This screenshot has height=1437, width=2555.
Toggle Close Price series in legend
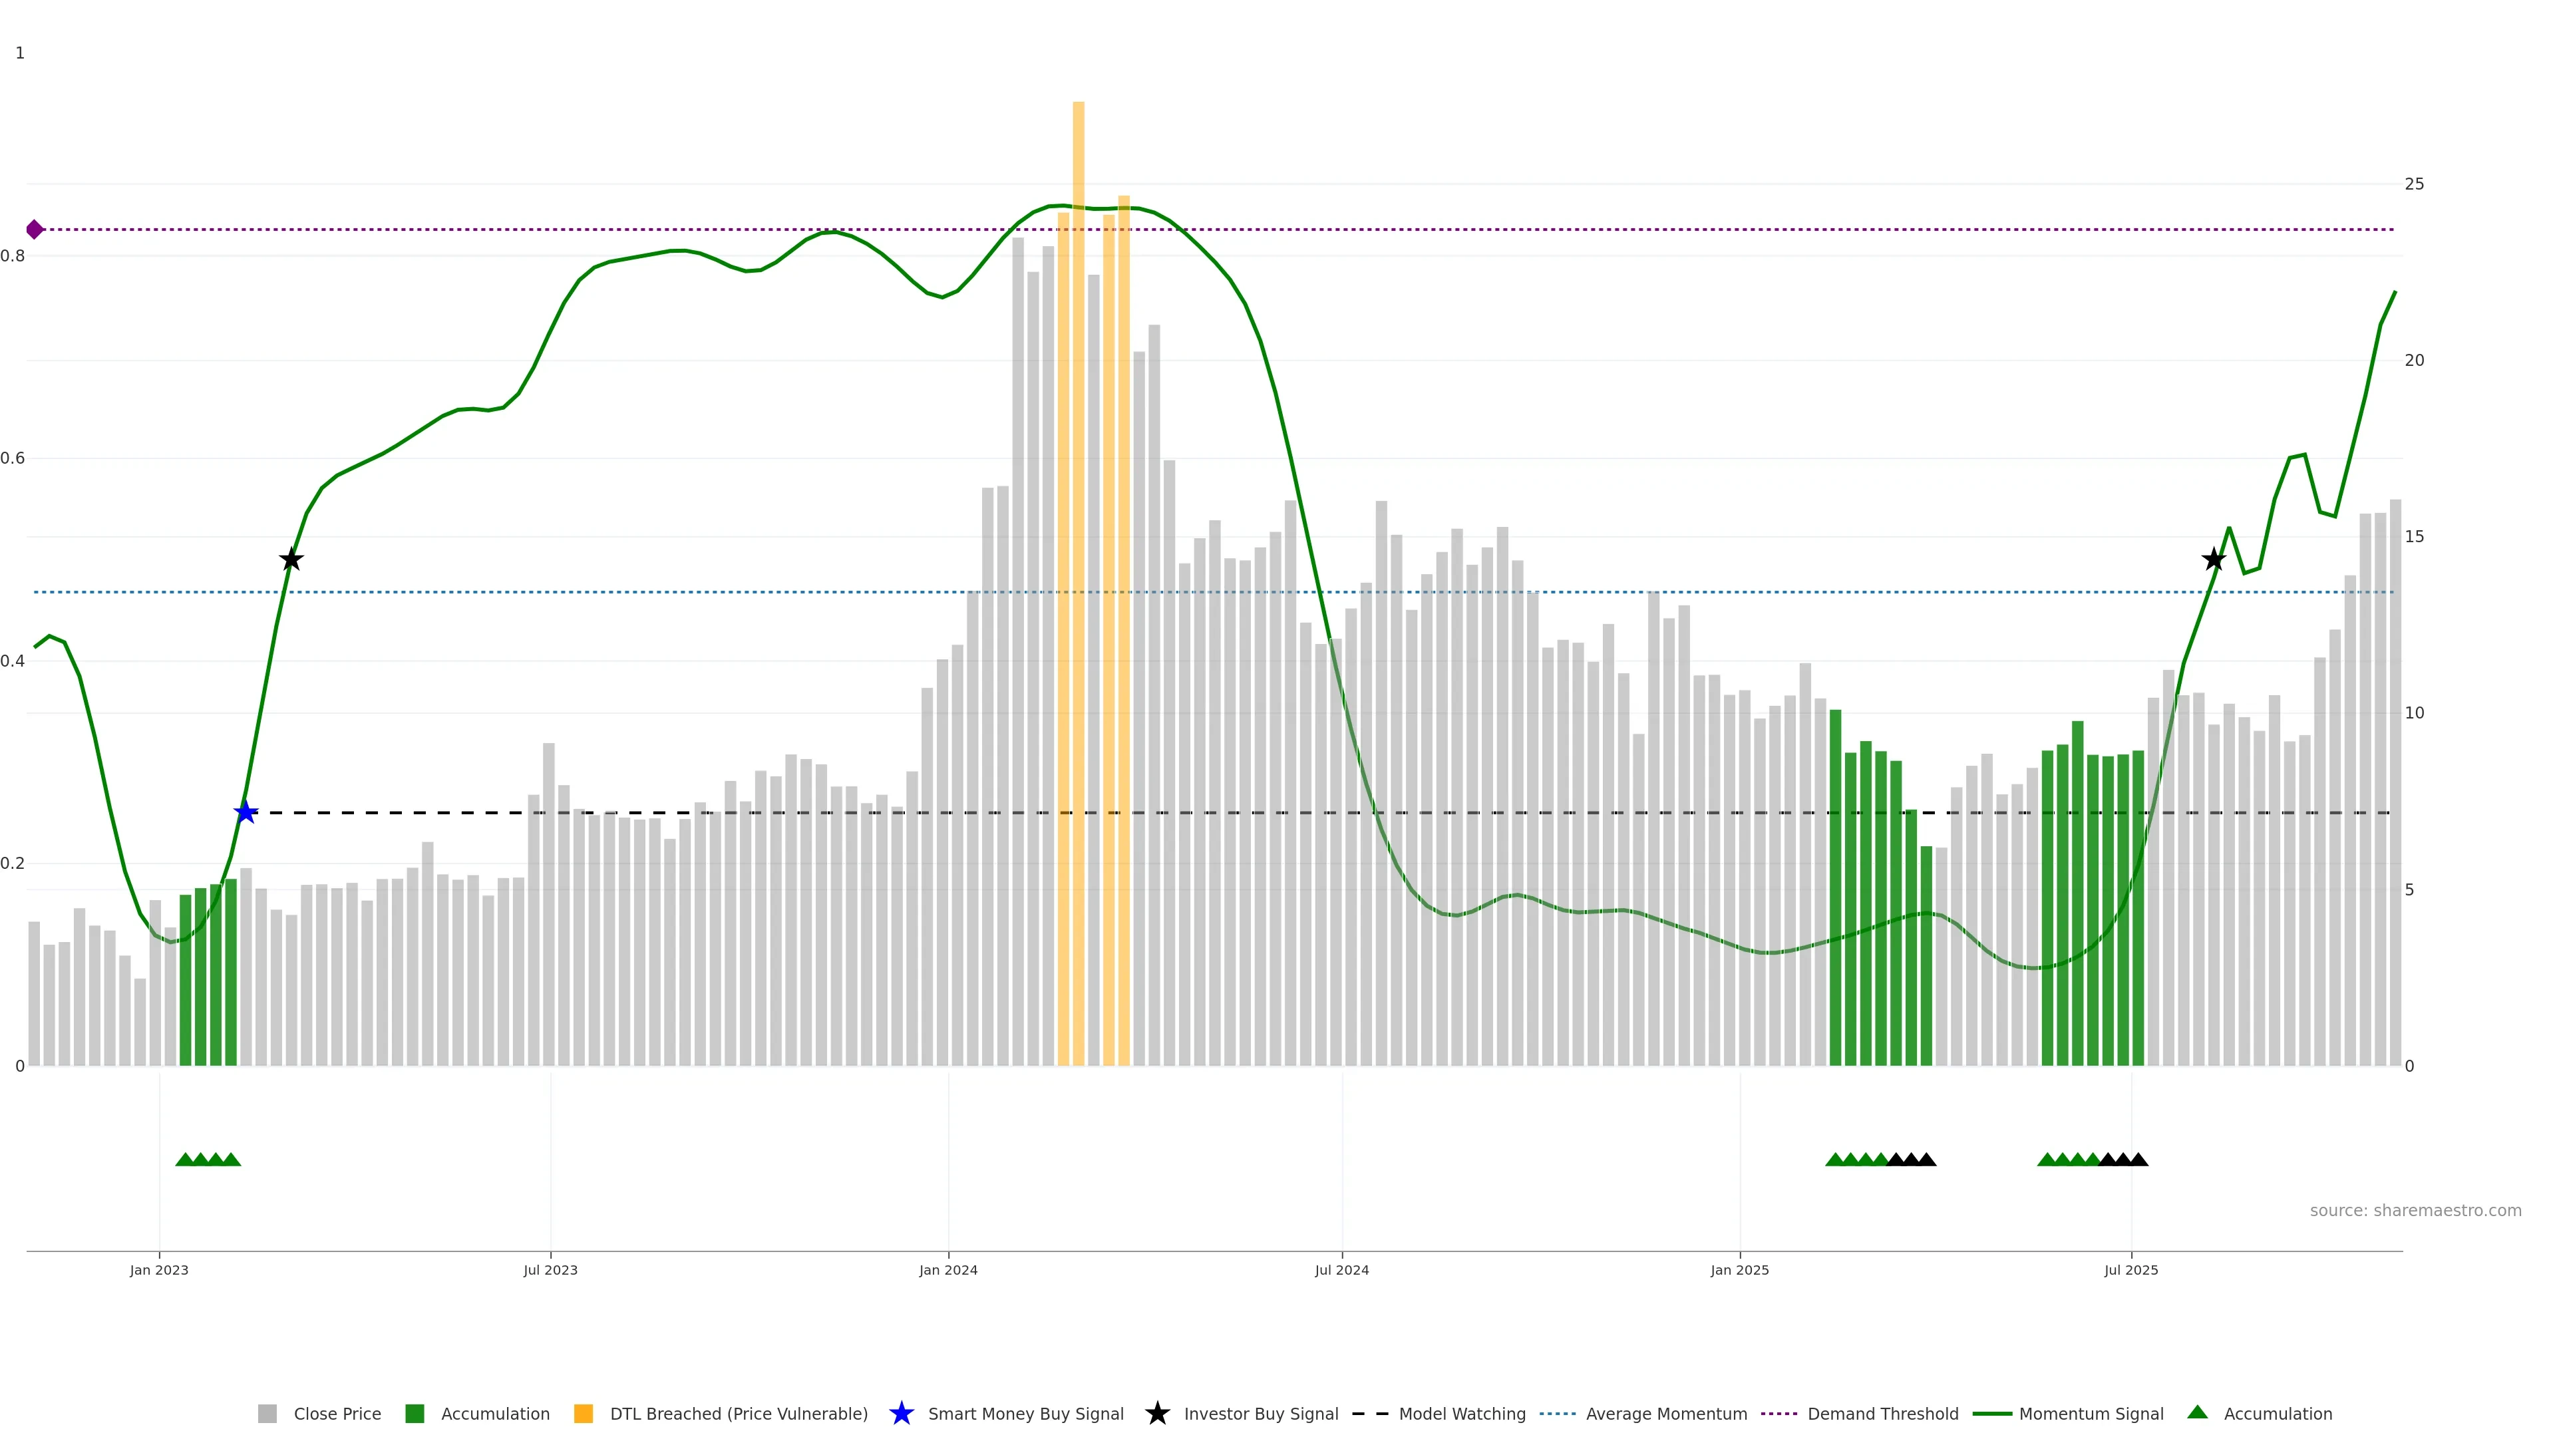click(336, 1413)
